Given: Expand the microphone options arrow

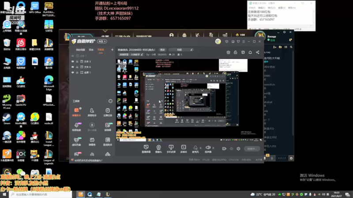Looking at the screenshot, I should click(201, 148).
